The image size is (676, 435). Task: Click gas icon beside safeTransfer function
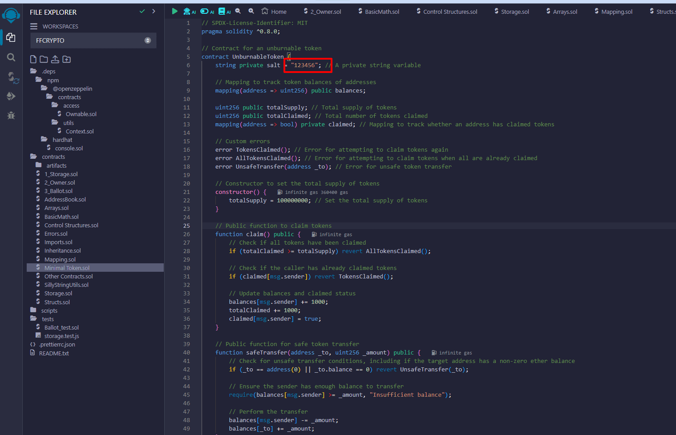point(434,353)
